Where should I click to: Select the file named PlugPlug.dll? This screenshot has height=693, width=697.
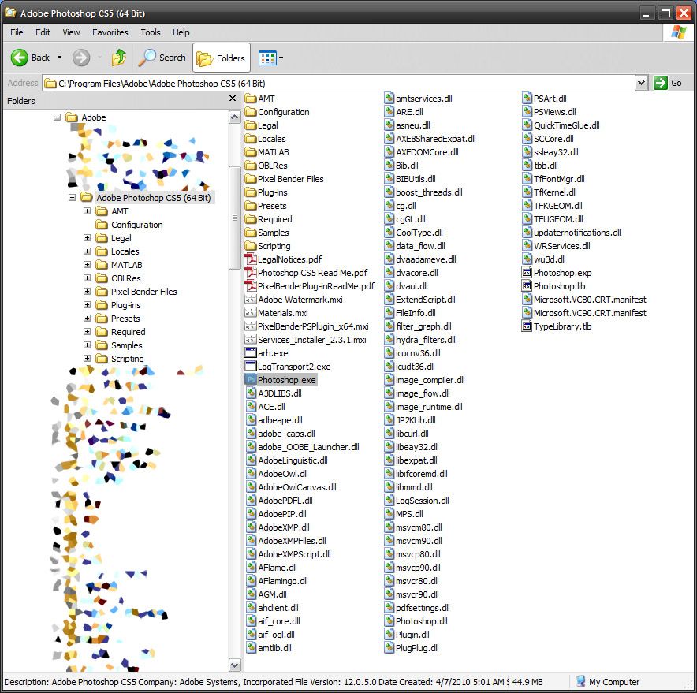(x=417, y=648)
